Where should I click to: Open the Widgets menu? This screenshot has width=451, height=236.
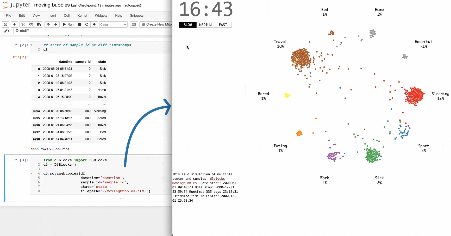(x=101, y=16)
